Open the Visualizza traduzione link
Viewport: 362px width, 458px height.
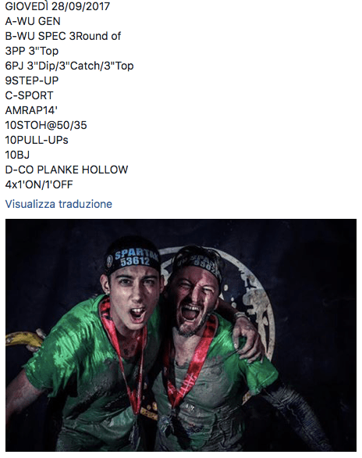(59, 204)
